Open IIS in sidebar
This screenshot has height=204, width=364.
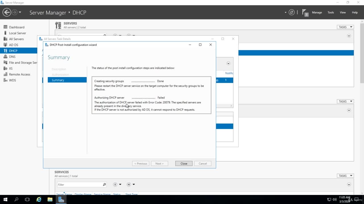[x=11, y=69]
